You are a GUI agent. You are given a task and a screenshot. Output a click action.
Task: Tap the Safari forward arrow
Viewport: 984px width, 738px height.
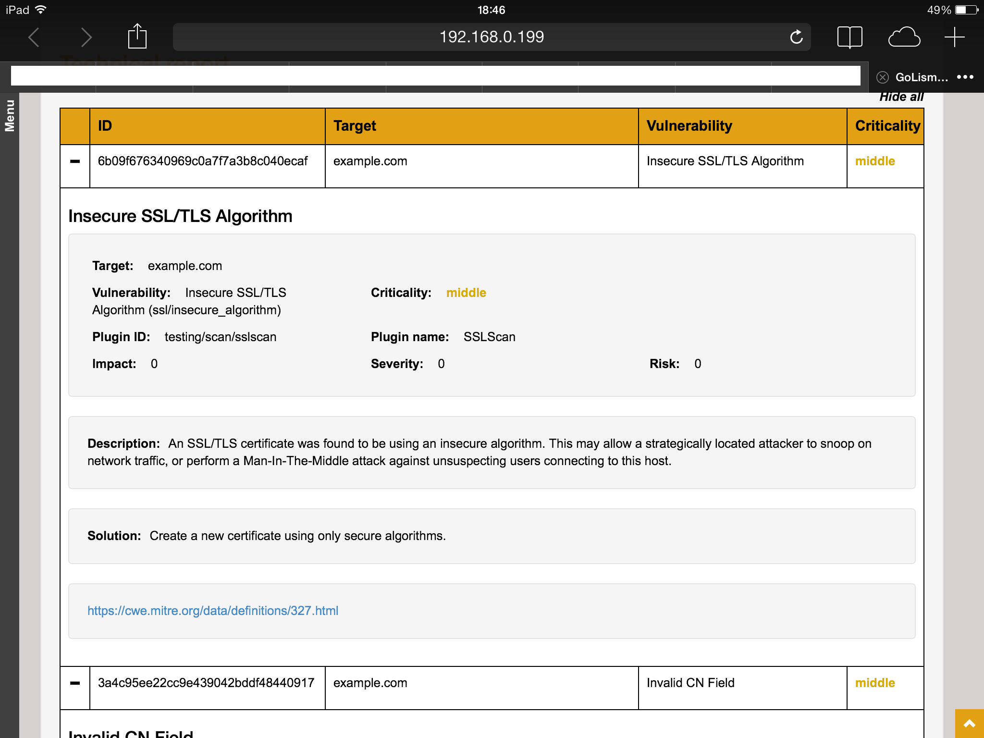point(86,37)
